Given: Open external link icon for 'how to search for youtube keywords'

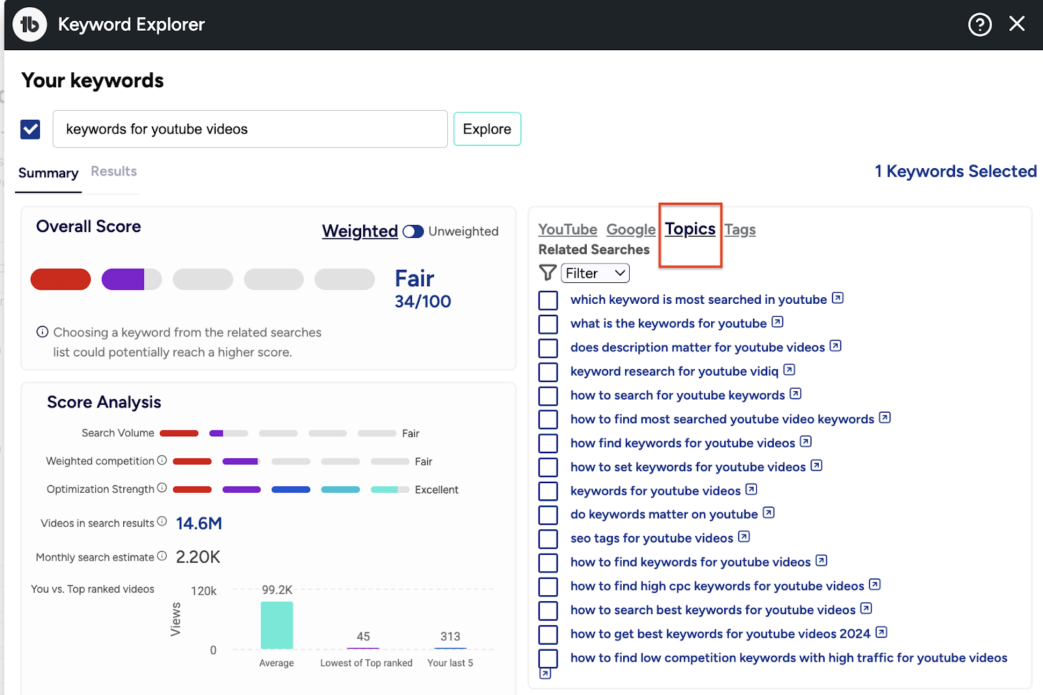Looking at the screenshot, I should pyautogui.click(x=795, y=394).
